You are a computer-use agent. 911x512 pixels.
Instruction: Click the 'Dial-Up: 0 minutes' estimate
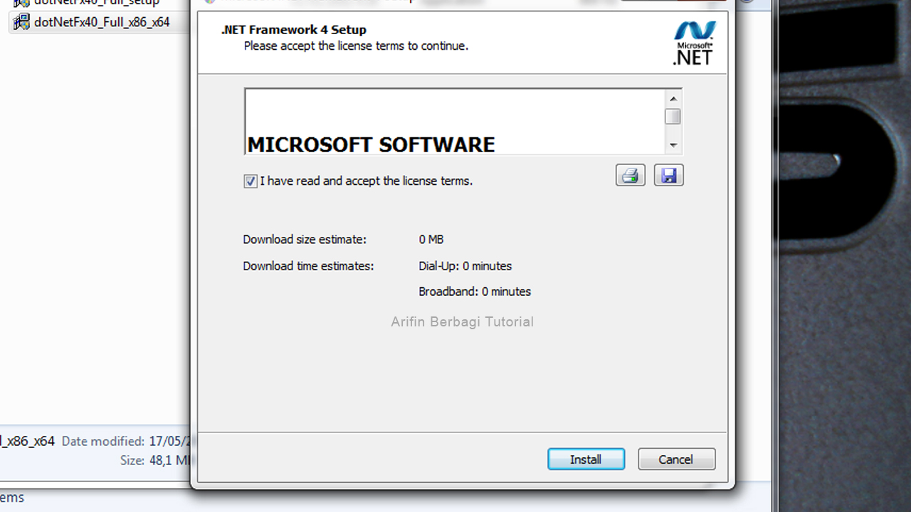465,266
